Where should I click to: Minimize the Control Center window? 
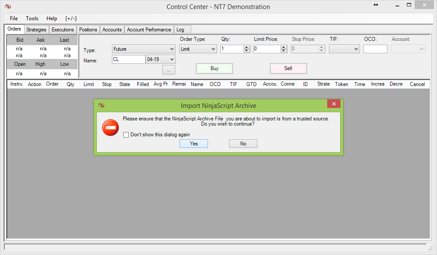[x=397, y=6]
